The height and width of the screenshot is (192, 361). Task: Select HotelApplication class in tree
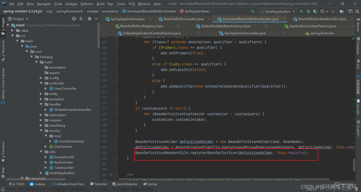tap(62, 173)
